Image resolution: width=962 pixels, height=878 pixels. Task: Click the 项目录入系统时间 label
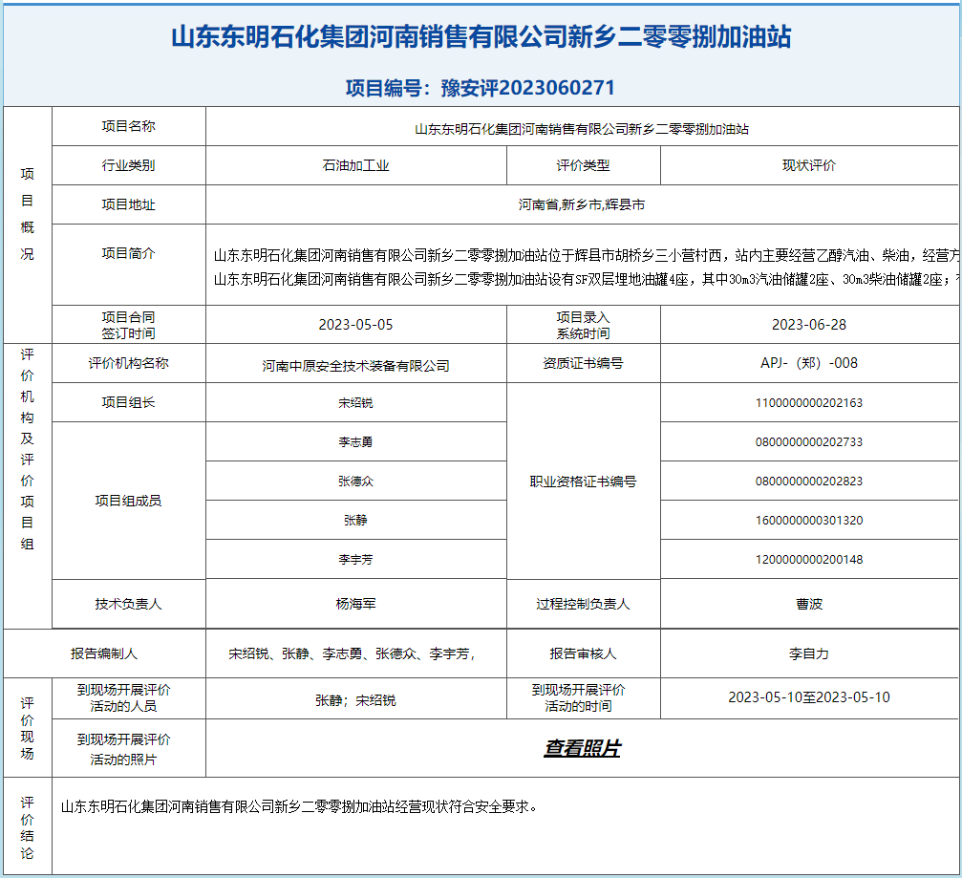click(583, 325)
